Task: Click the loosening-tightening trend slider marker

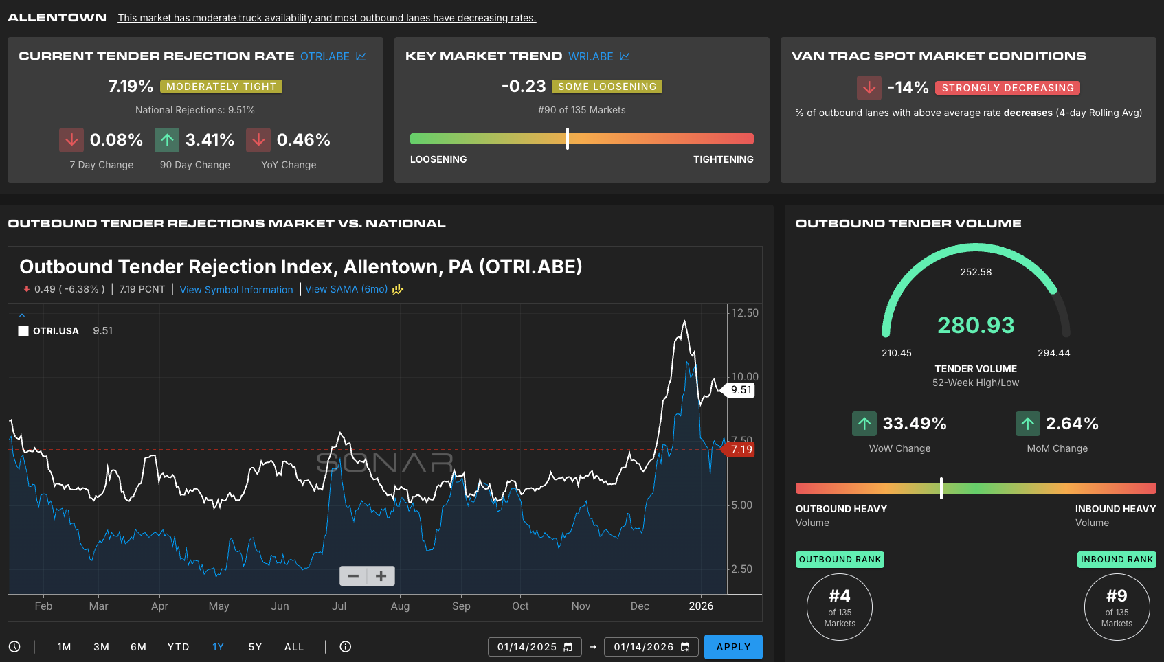Action: coord(568,139)
